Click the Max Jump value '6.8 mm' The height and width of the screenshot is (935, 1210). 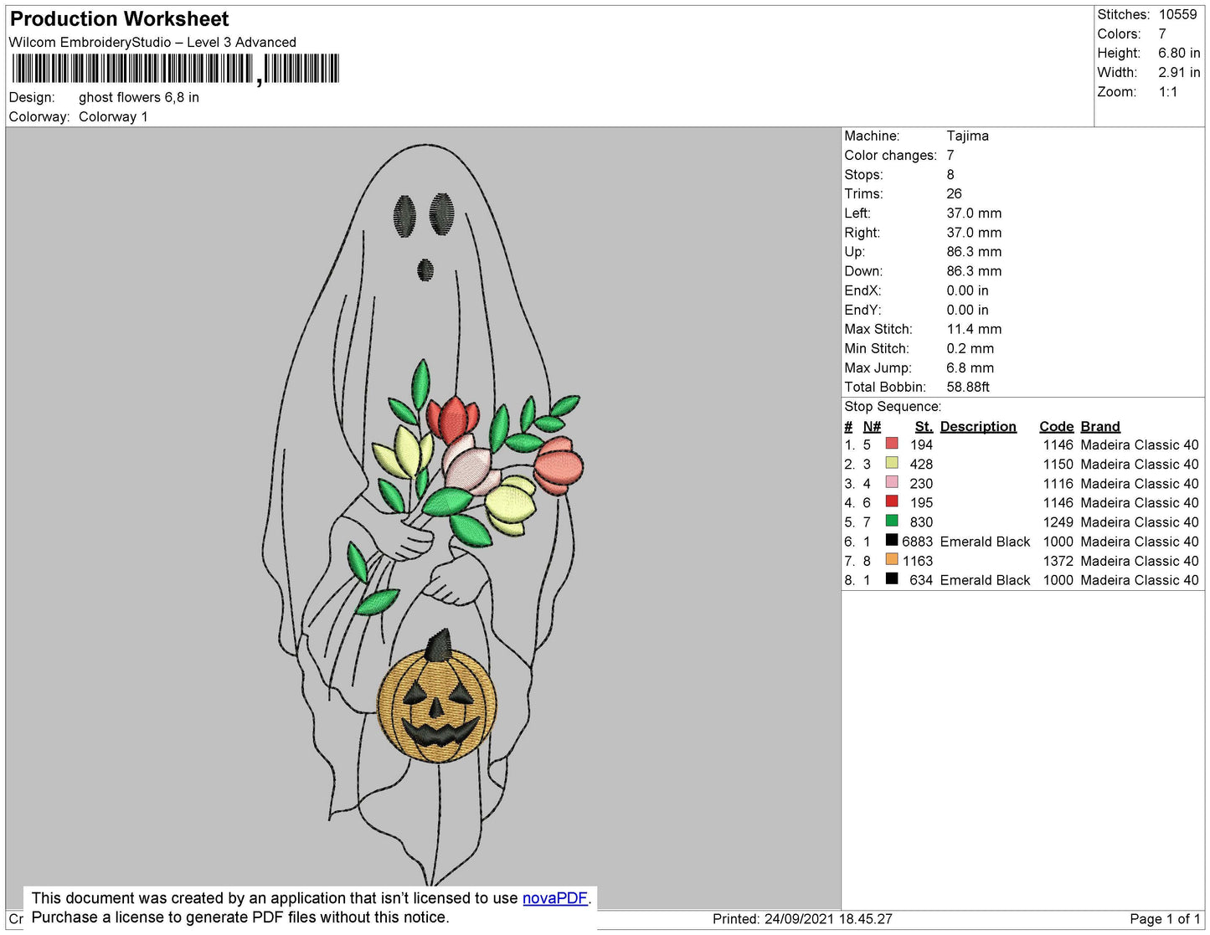[x=971, y=367]
